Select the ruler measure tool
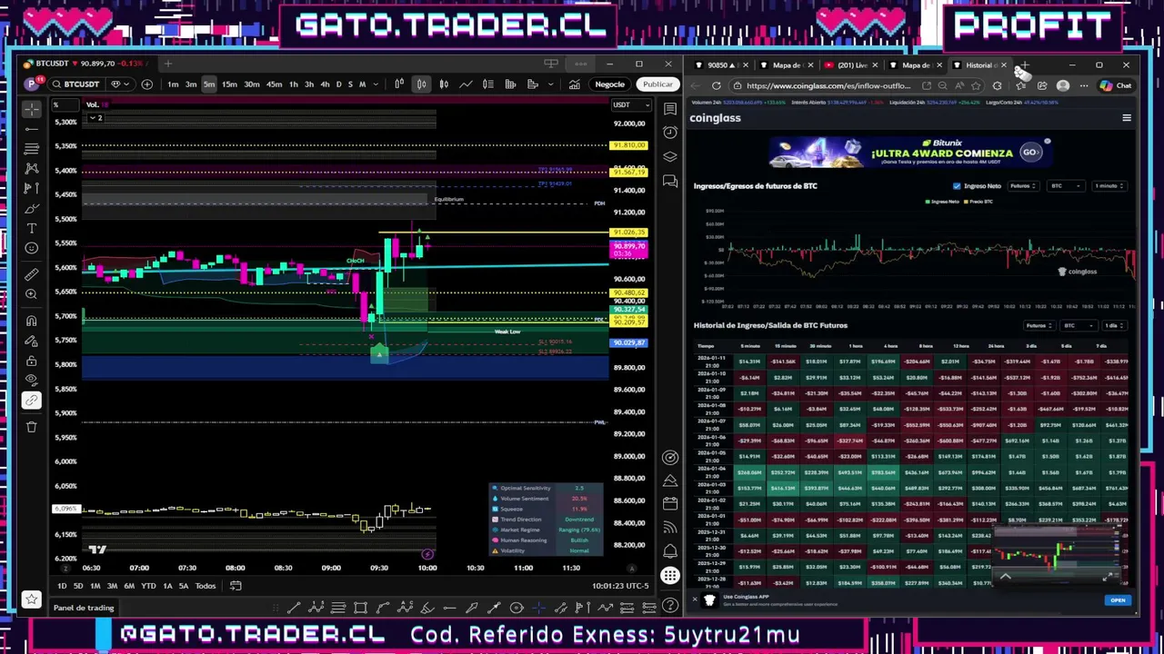The image size is (1164, 654). 32,274
